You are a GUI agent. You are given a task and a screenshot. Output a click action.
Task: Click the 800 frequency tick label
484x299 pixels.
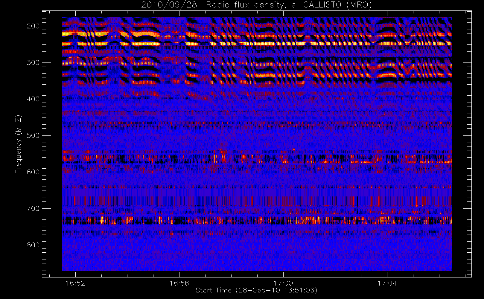[33, 245]
